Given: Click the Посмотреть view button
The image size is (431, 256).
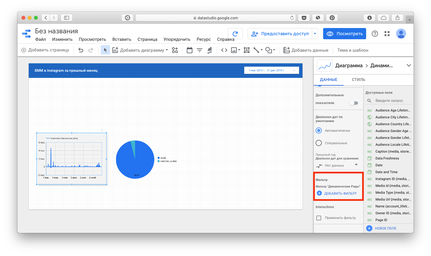Looking at the screenshot, I should click(x=344, y=34).
